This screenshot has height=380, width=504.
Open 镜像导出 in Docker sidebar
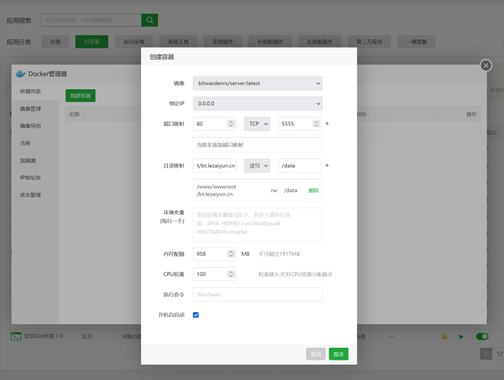[x=35, y=126]
